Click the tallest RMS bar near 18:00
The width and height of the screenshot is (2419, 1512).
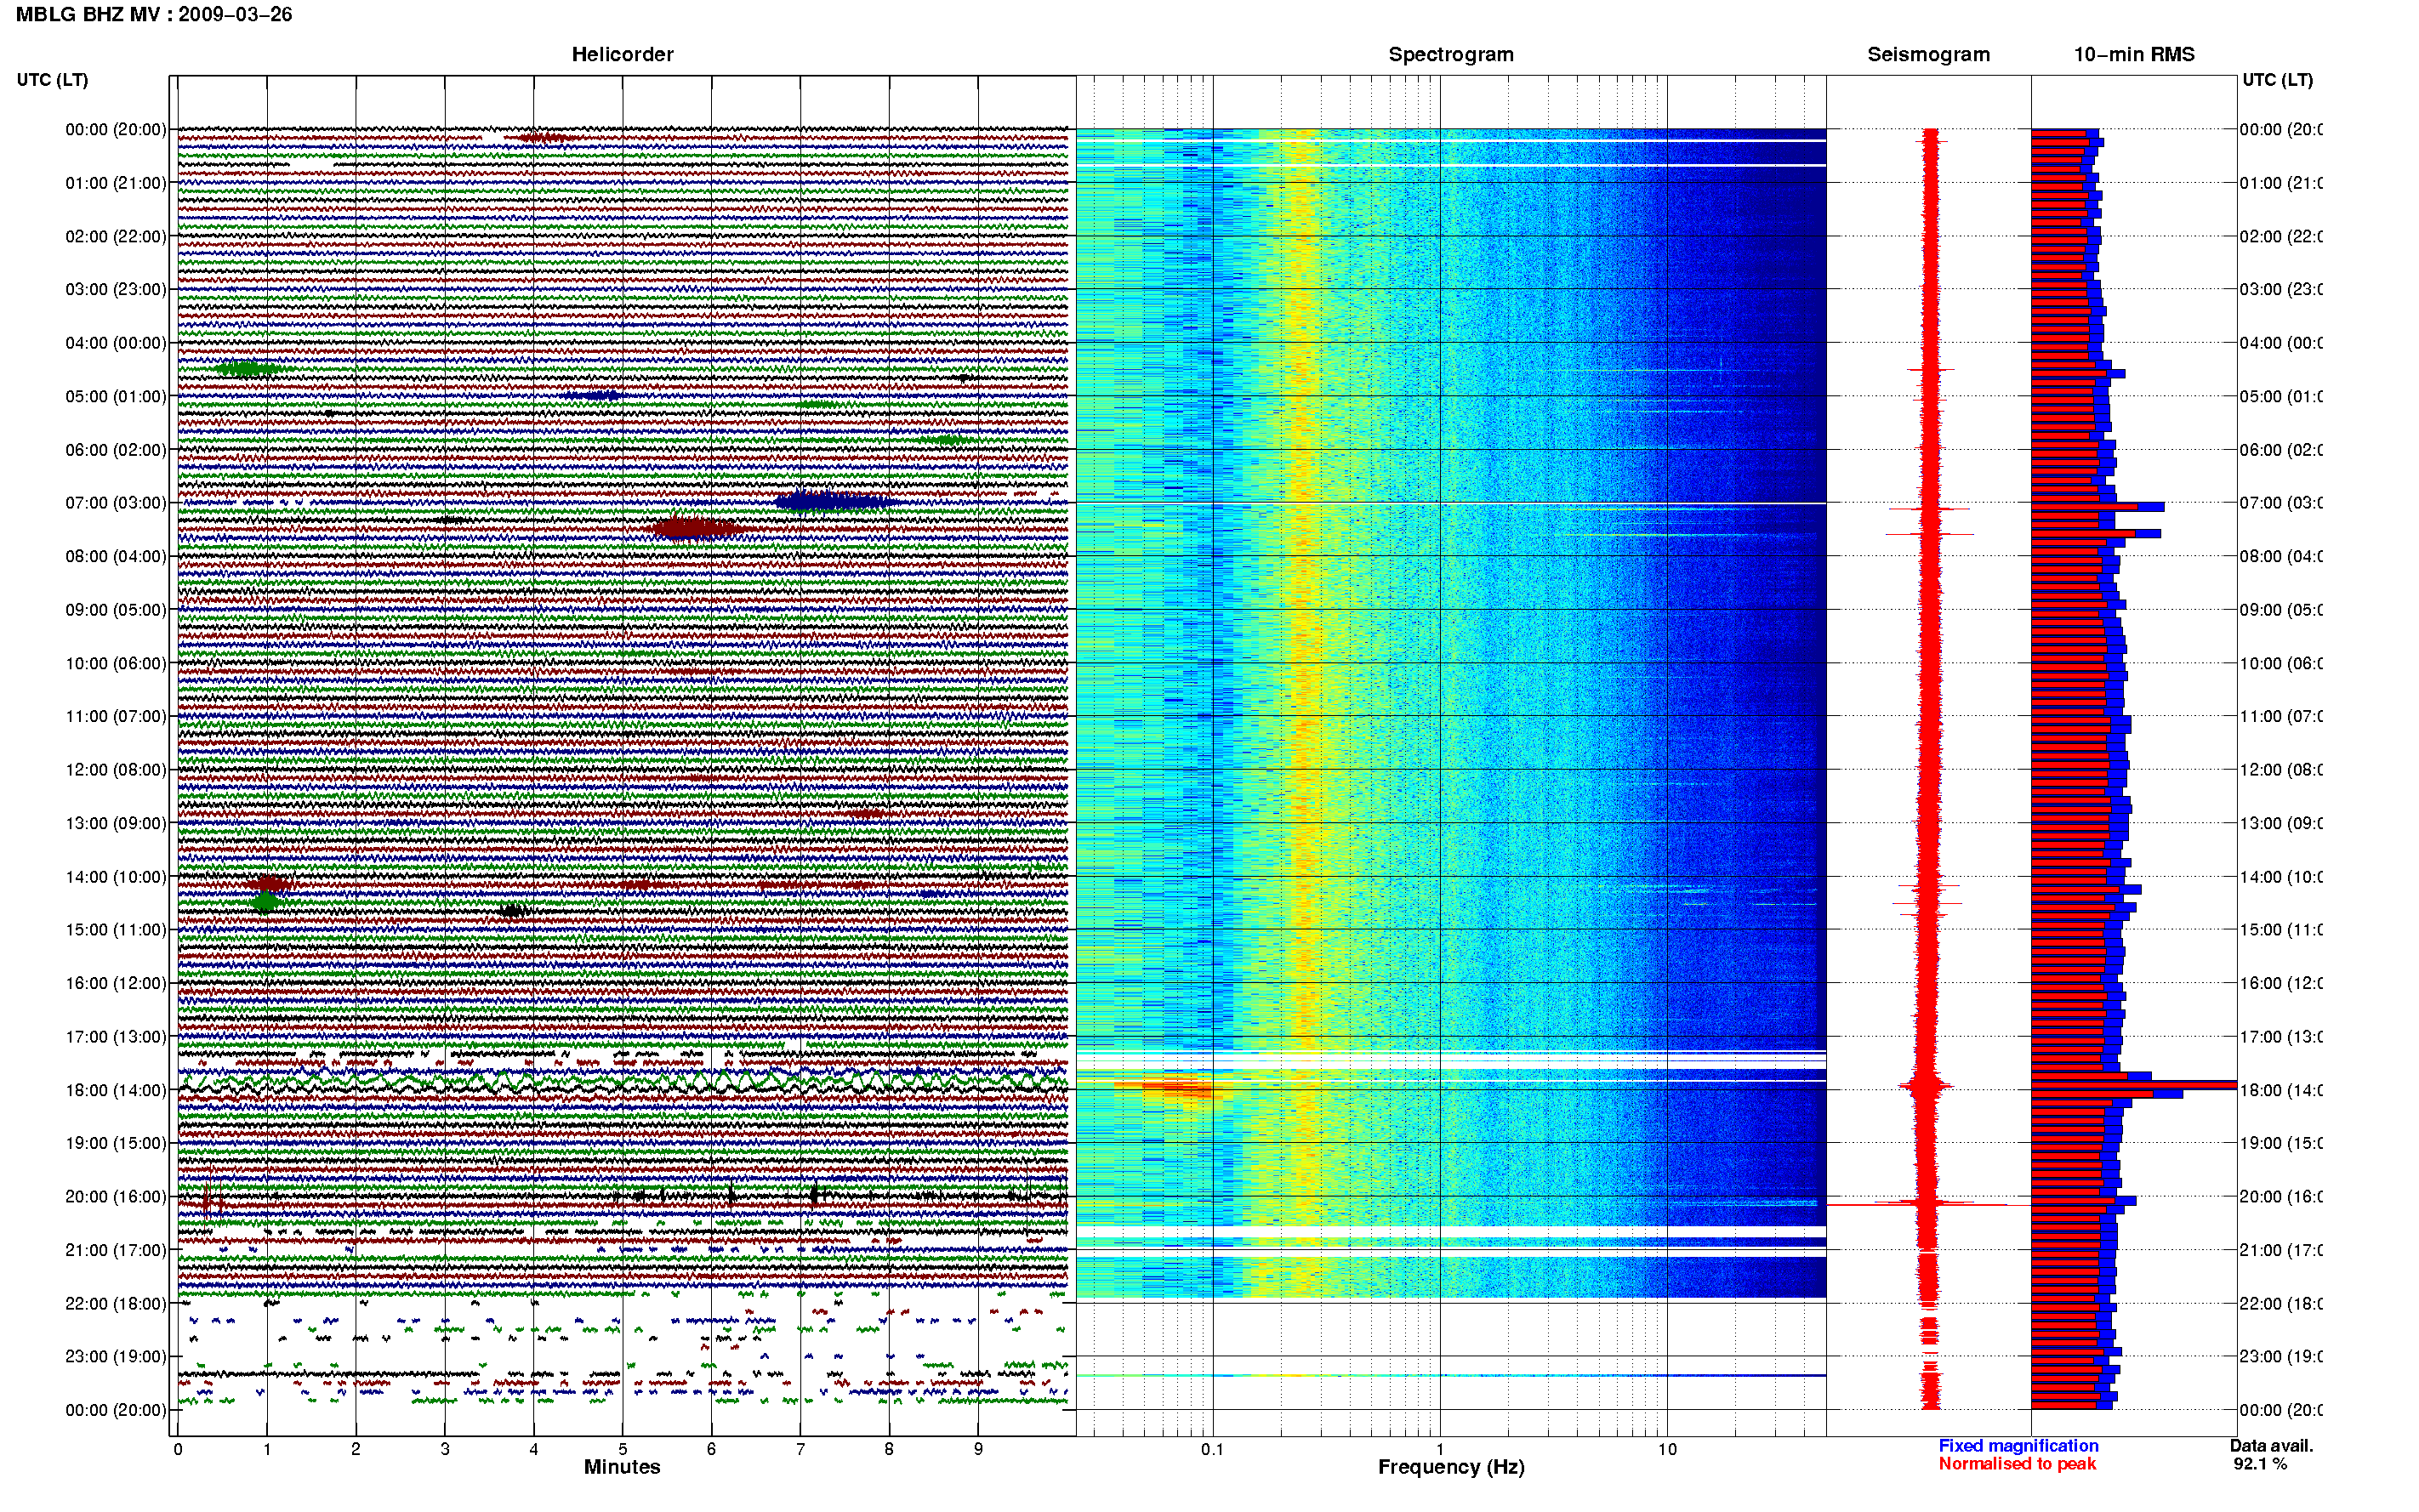[2133, 1085]
